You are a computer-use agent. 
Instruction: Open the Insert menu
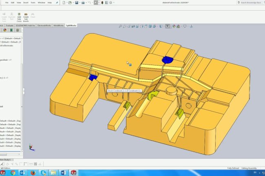(x=26, y=2)
